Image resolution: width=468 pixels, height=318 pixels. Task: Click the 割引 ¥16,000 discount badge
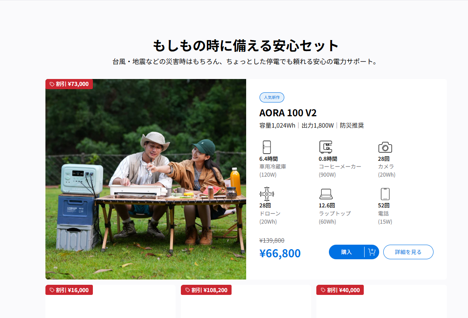click(69, 290)
